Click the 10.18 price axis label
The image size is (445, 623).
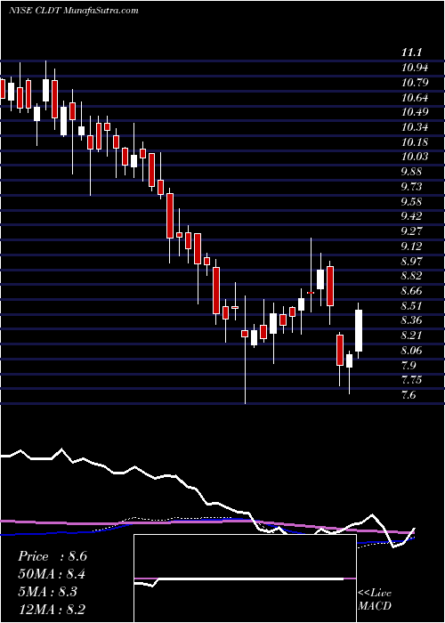click(x=415, y=142)
